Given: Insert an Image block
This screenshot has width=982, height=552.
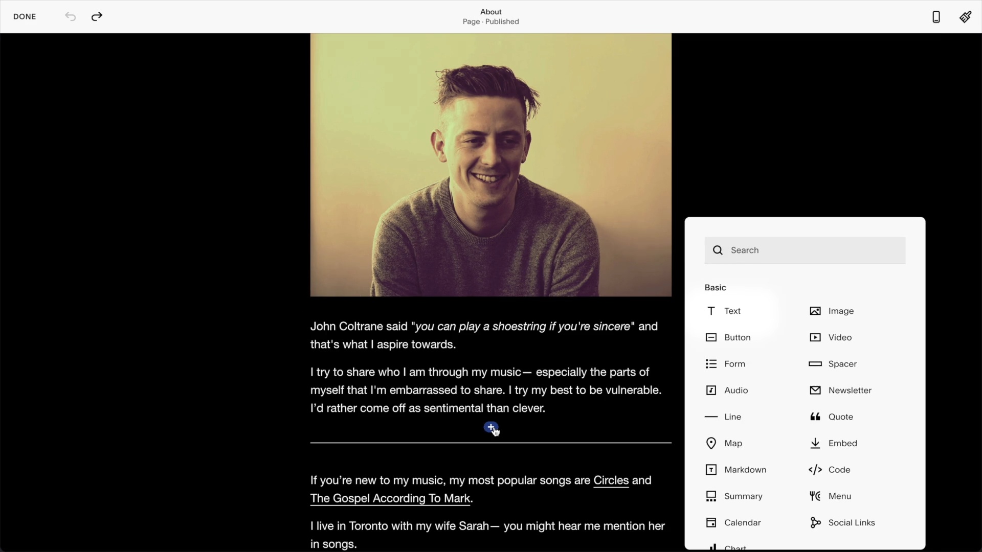Looking at the screenshot, I should tap(841, 311).
